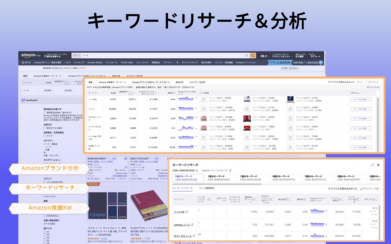Open the shopping cart icon

click(315, 56)
